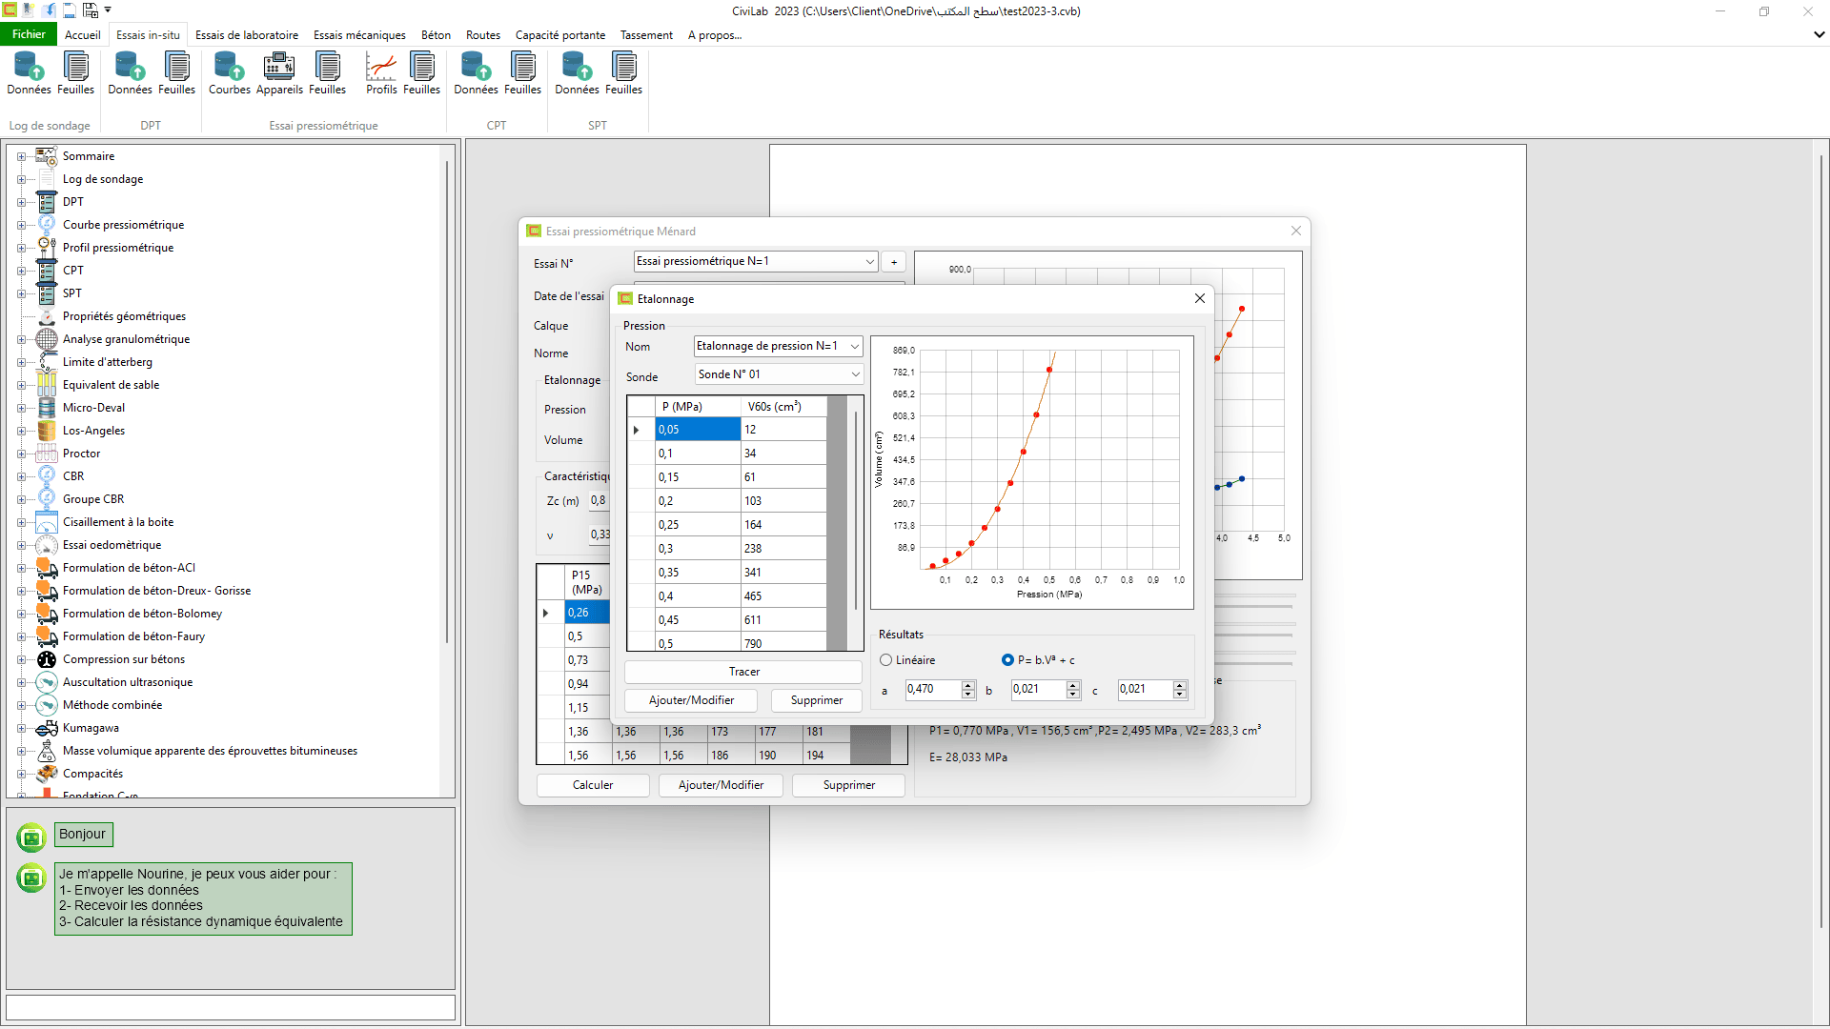The height and width of the screenshot is (1029, 1830).
Task: Click the tree panel vertical scrollbar
Action: coord(447,400)
